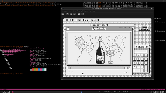Click the Calculator 4 key
The width and height of the screenshot is (166, 93).
click(134, 63)
